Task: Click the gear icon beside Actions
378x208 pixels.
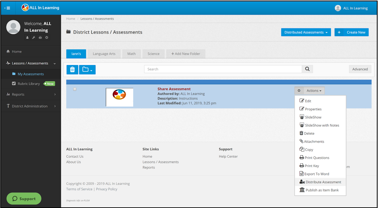Action: click(299, 90)
